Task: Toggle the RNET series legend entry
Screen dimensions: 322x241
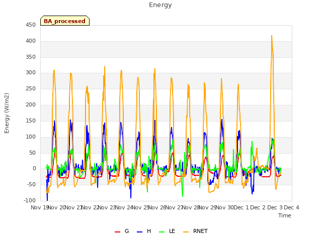Action: pos(195,231)
